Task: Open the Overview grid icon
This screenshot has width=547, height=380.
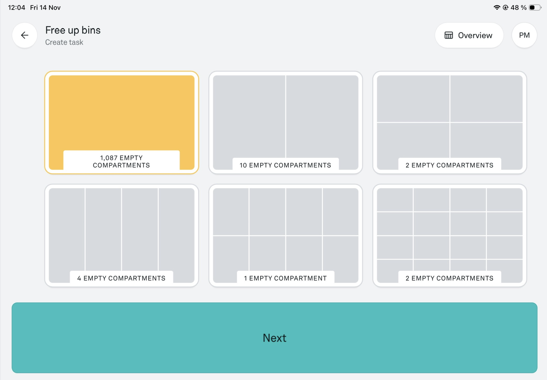Action: click(x=449, y=35)
